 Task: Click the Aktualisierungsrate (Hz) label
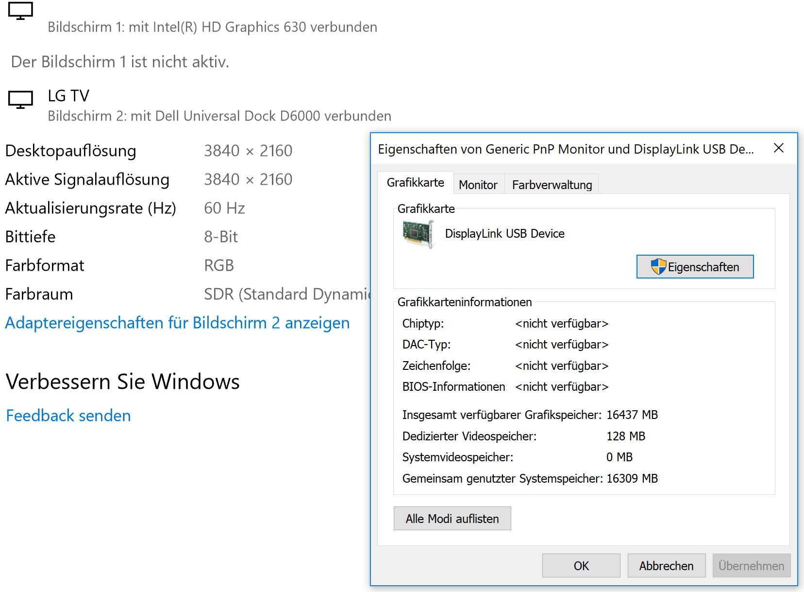(91, 208)
